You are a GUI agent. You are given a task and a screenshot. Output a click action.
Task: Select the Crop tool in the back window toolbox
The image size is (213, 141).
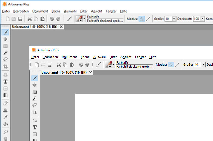(5, 66)
